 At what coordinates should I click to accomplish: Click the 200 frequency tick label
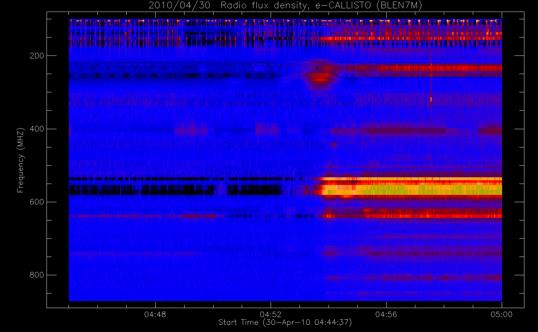pyautogui.click(x=37, y=56)
